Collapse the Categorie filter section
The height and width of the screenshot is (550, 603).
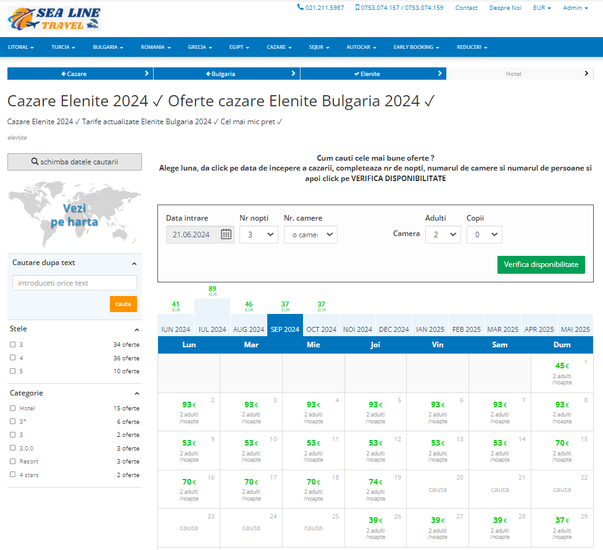pos(136,393)
